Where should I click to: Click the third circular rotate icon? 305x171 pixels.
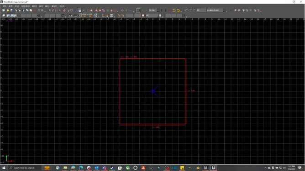pos(194,10)
